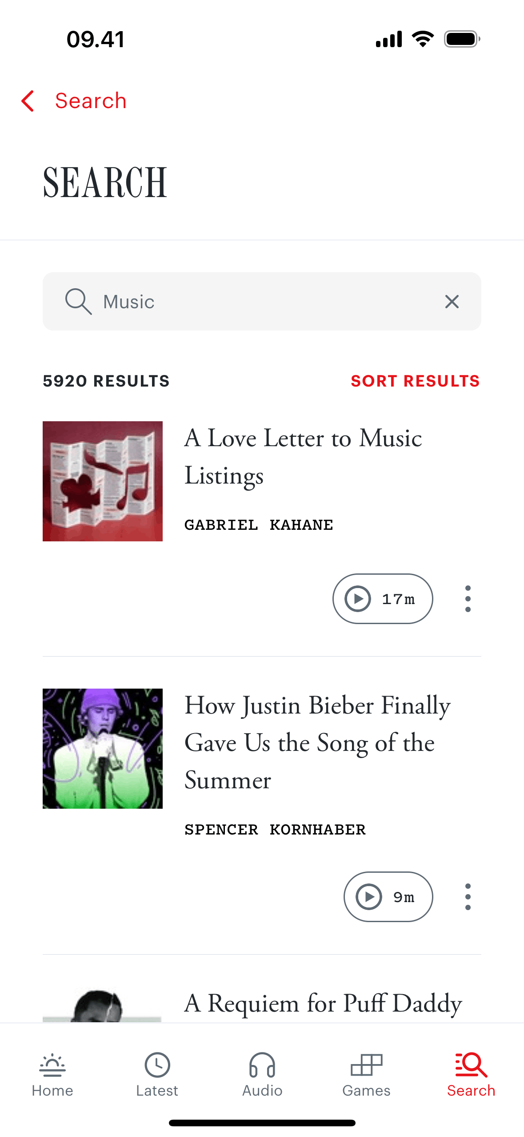
Task: Tap the back chevron arrow
Action: tap(28, 101)
